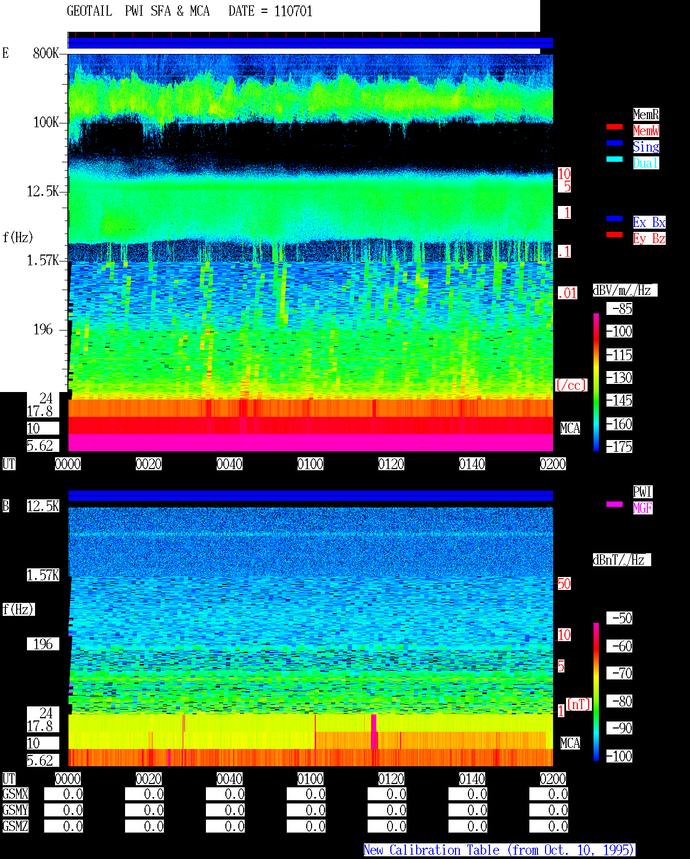
Task: Click the magenta MGF legend swatch
Action: pos(615,504)
